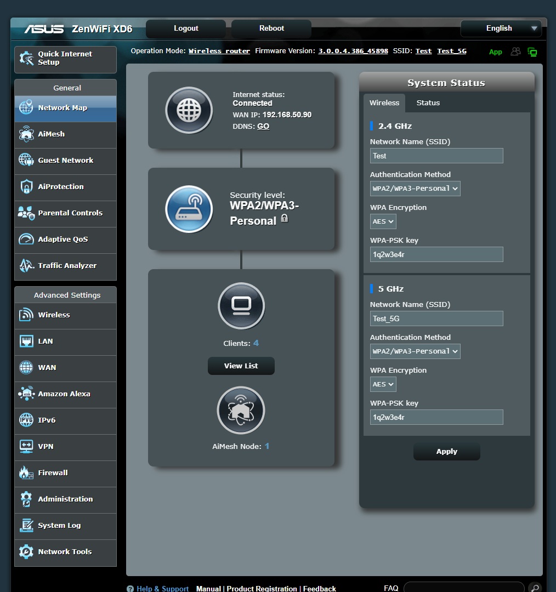Click the users icon in header
The image size is (556, 592).
(x=515, y=52)
